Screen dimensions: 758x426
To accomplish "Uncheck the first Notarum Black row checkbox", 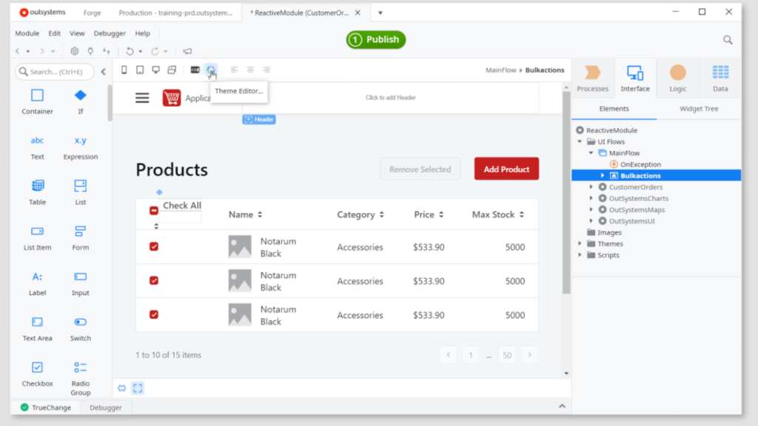I will pos(154,247).
